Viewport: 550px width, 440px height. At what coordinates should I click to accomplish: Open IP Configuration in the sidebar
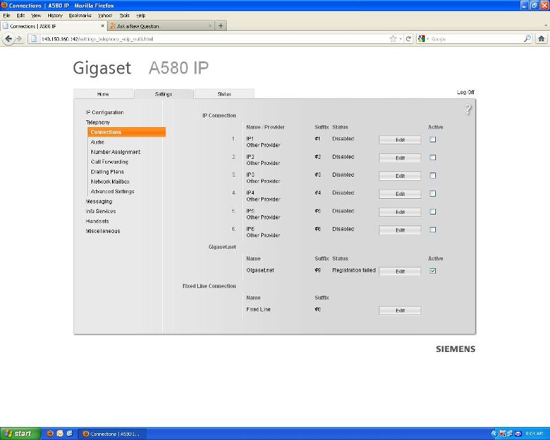point(104,112)
